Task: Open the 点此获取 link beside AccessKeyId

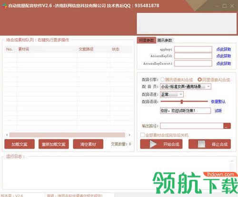Action: coord(224,56)
